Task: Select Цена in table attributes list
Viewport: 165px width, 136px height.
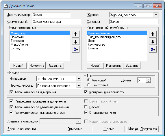Action: pos(117,41)
